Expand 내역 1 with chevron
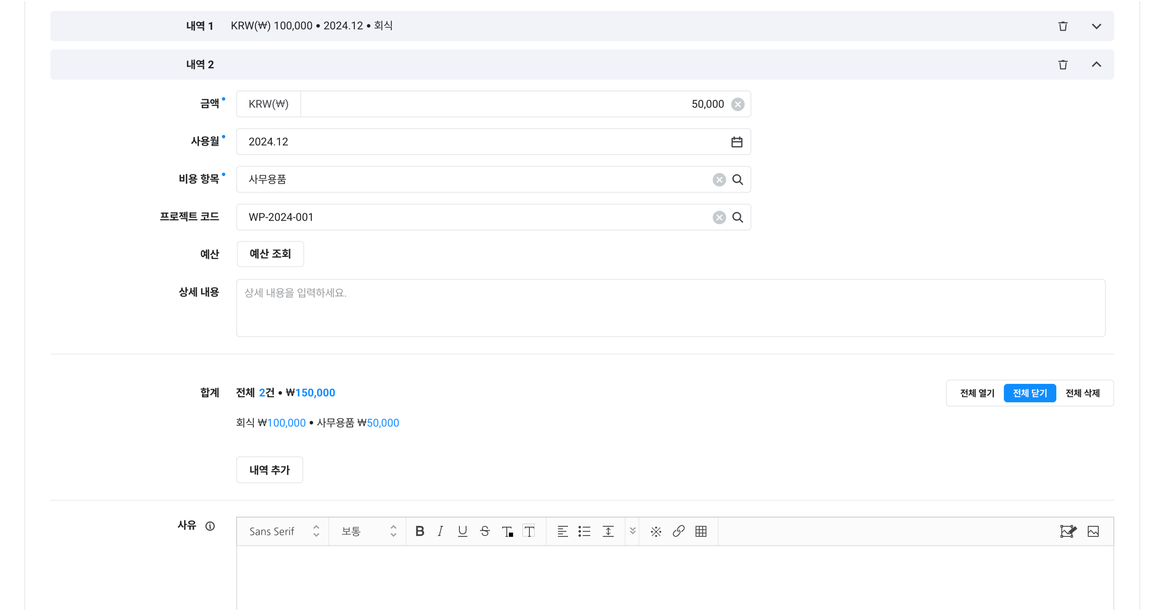The width and height of the screenshot is (1165, 611). click(x=1096, y=26)
